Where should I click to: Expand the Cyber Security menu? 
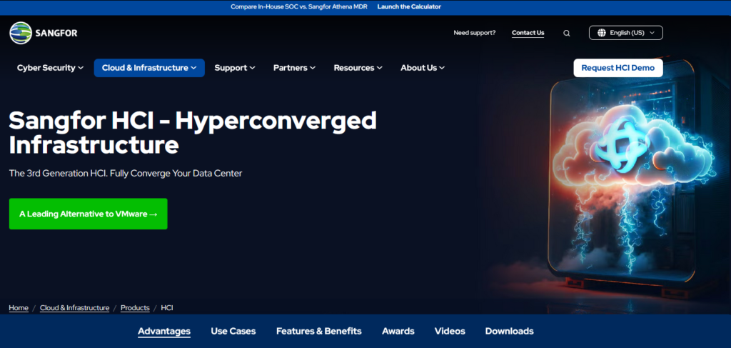50,68
